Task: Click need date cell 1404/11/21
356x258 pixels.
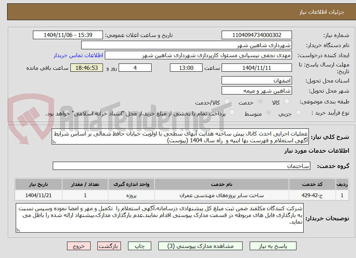Action: pos(38,195)
